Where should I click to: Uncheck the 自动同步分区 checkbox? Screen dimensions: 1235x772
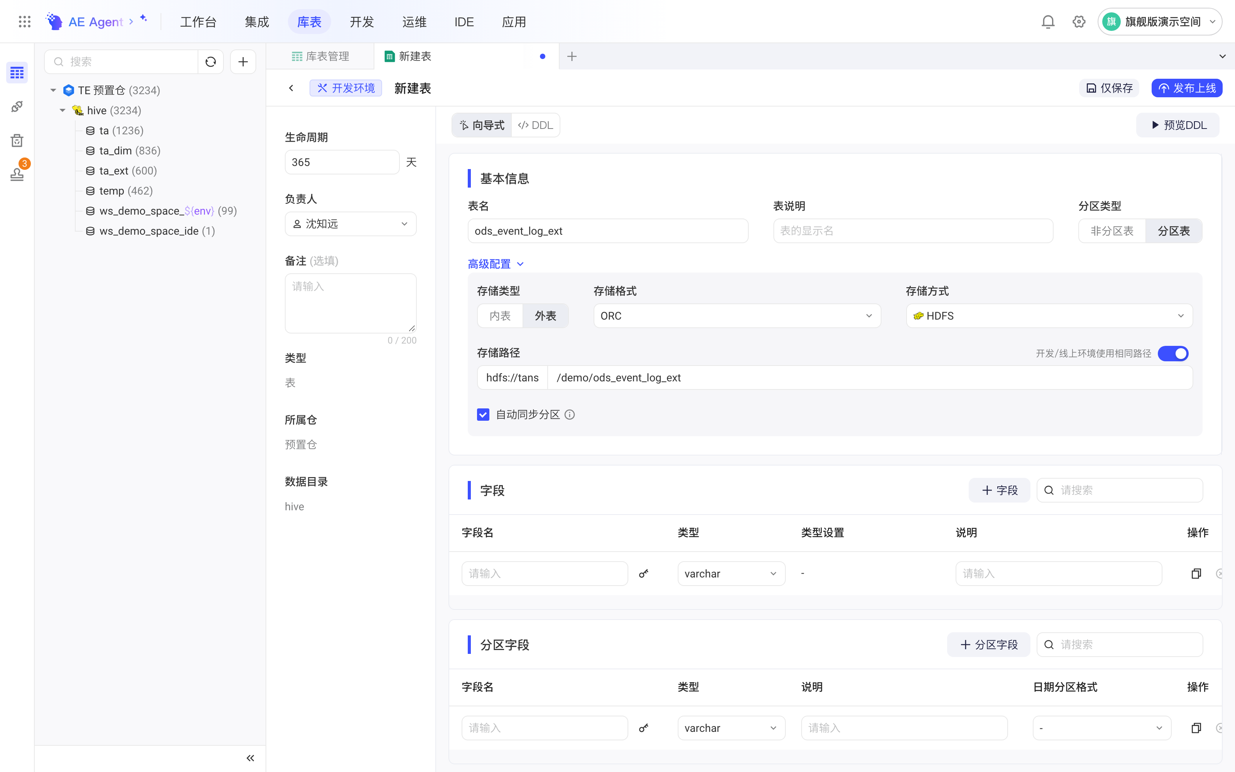coord(483,415)
